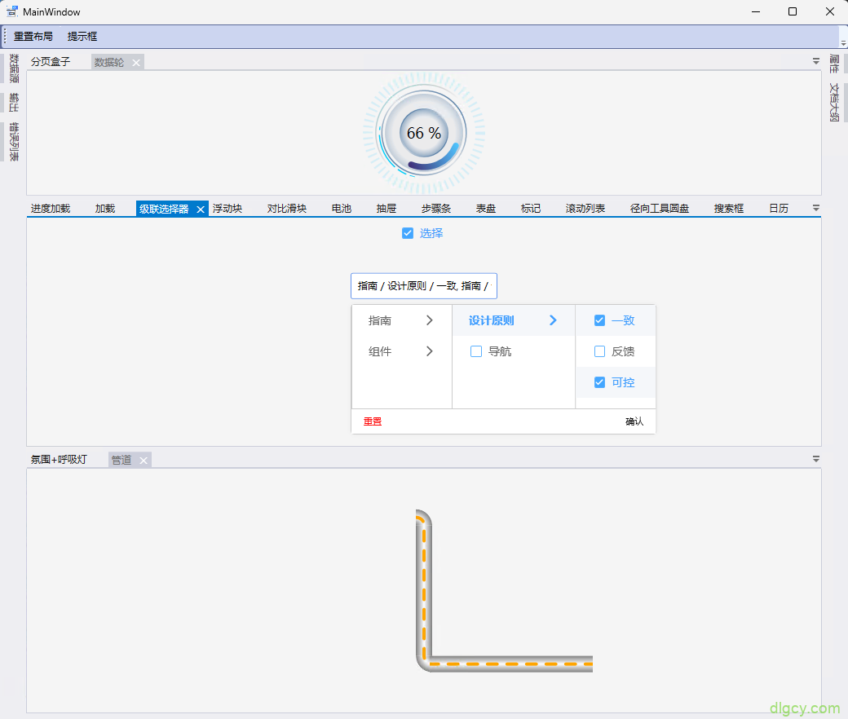Click the red 重置 button

coord(373,421)
